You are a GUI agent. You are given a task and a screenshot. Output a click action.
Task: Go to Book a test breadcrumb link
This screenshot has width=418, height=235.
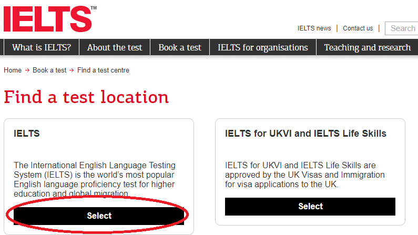coord(49,70)
